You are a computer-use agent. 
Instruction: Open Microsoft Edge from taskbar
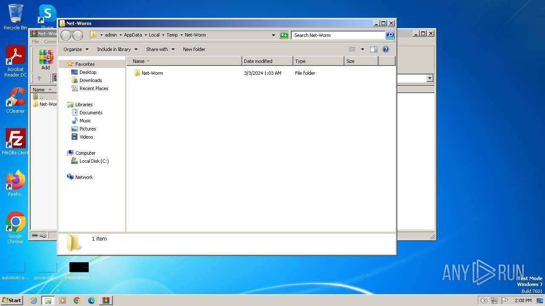(x=92, y=300)
